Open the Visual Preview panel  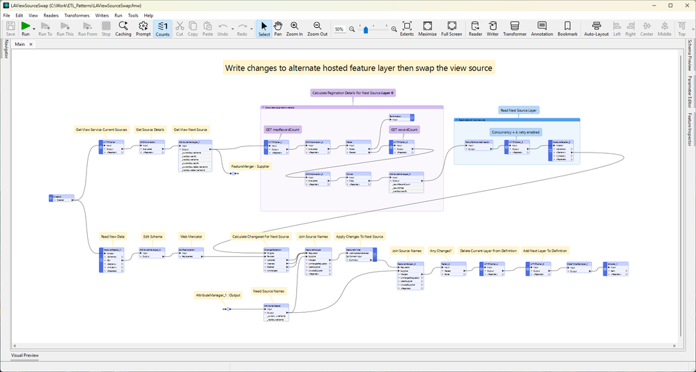pos(25,355)
